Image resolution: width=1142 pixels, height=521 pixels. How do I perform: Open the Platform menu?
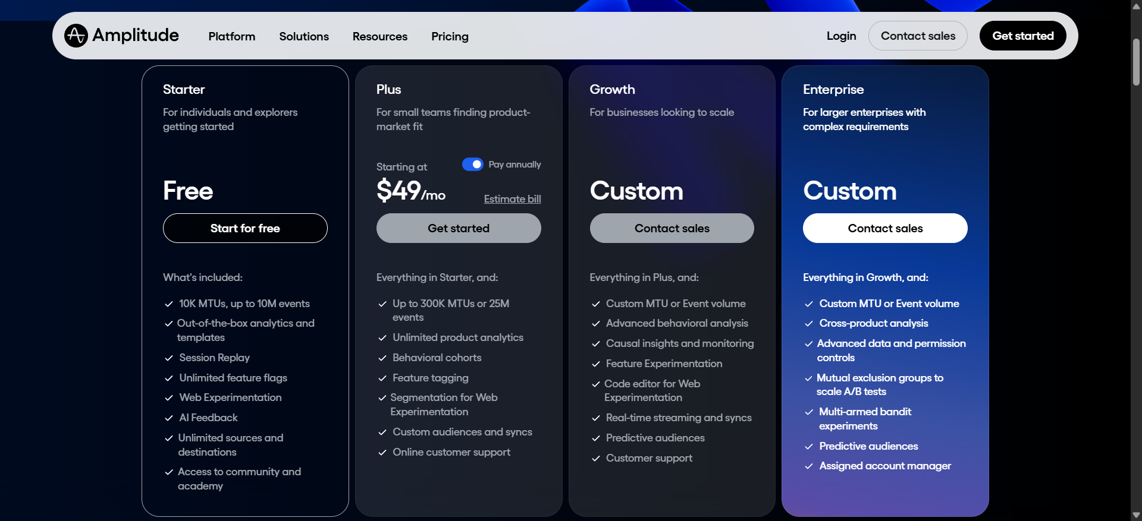tap(231, 36)
